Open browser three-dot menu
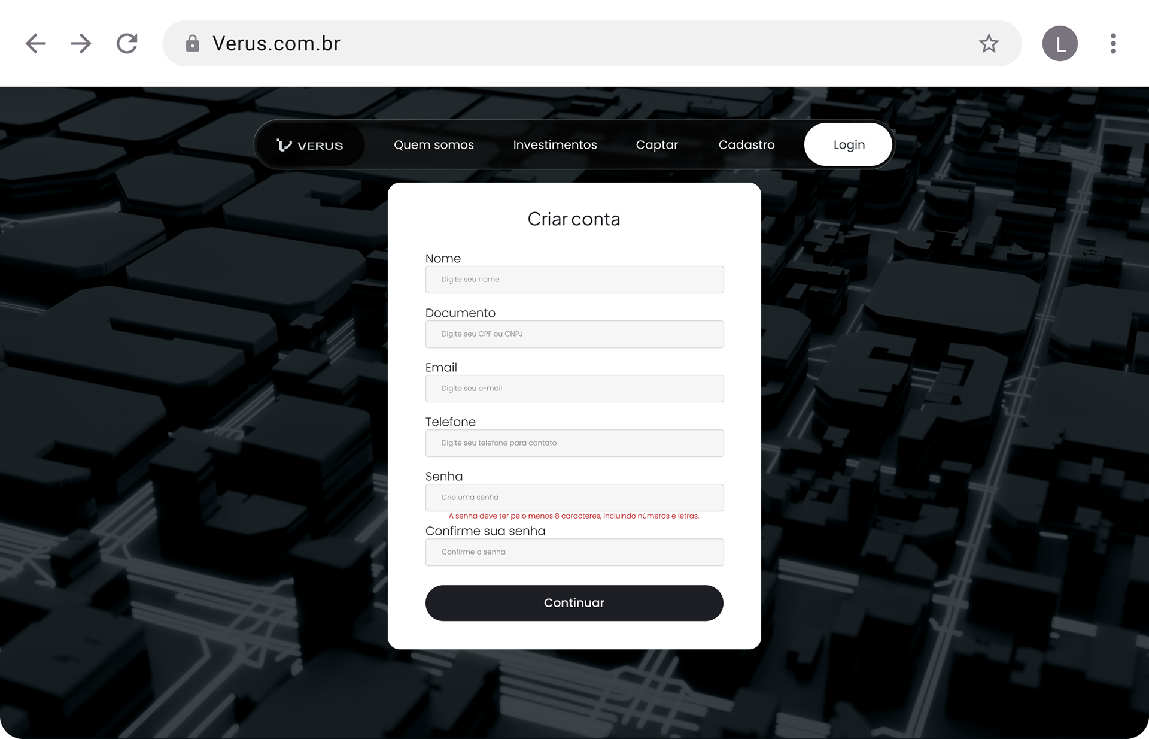The image size is (1149, 739). click(1113, 44)
